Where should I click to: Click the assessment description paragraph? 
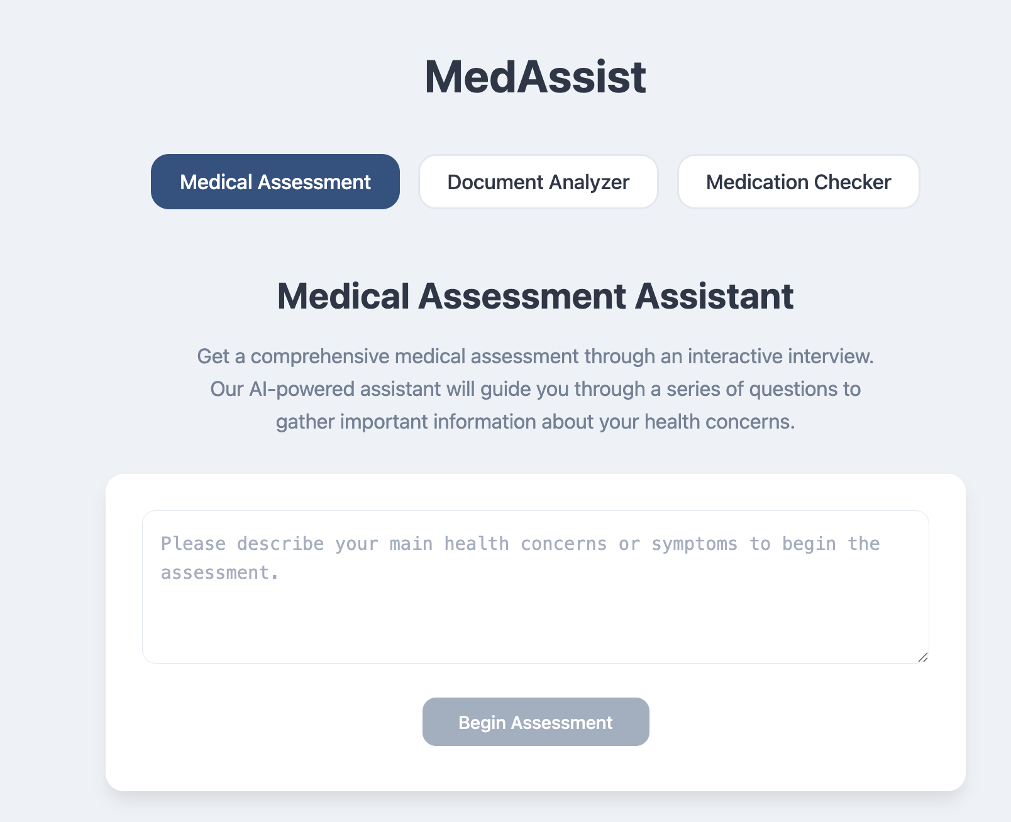pos(535,388)
